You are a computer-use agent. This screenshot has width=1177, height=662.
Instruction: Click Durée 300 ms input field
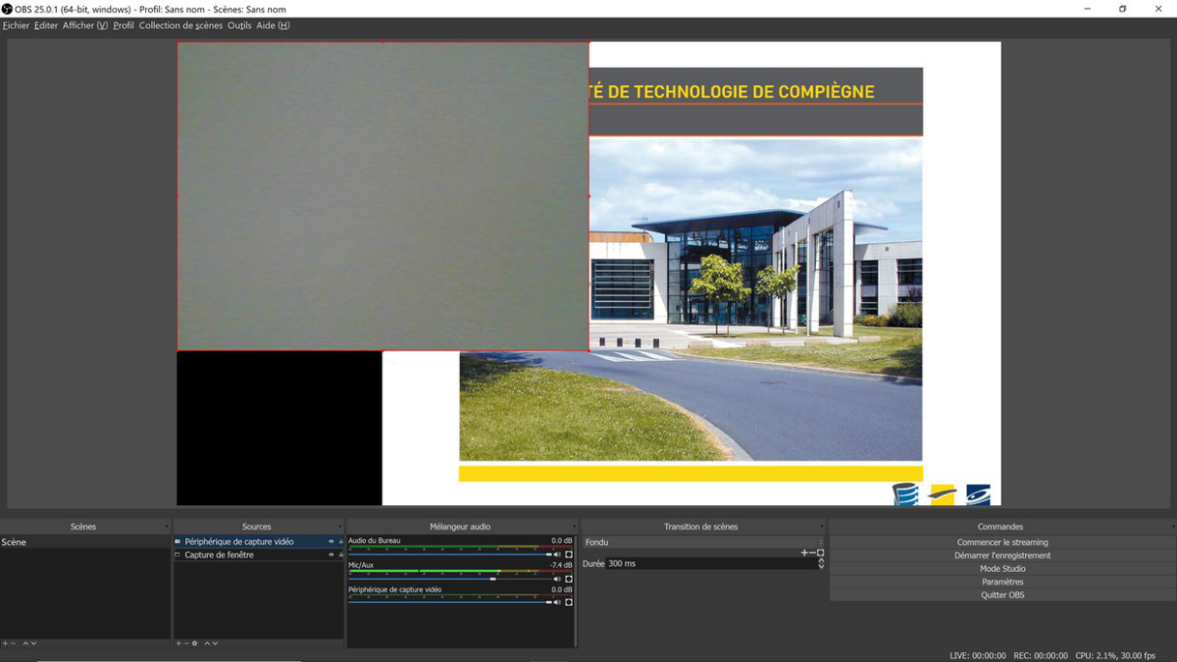pyautogui.click(x=711, y=564)
